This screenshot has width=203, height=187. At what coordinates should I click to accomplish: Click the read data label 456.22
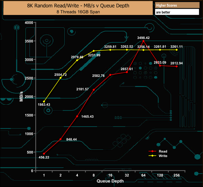(x=44, y=157)
